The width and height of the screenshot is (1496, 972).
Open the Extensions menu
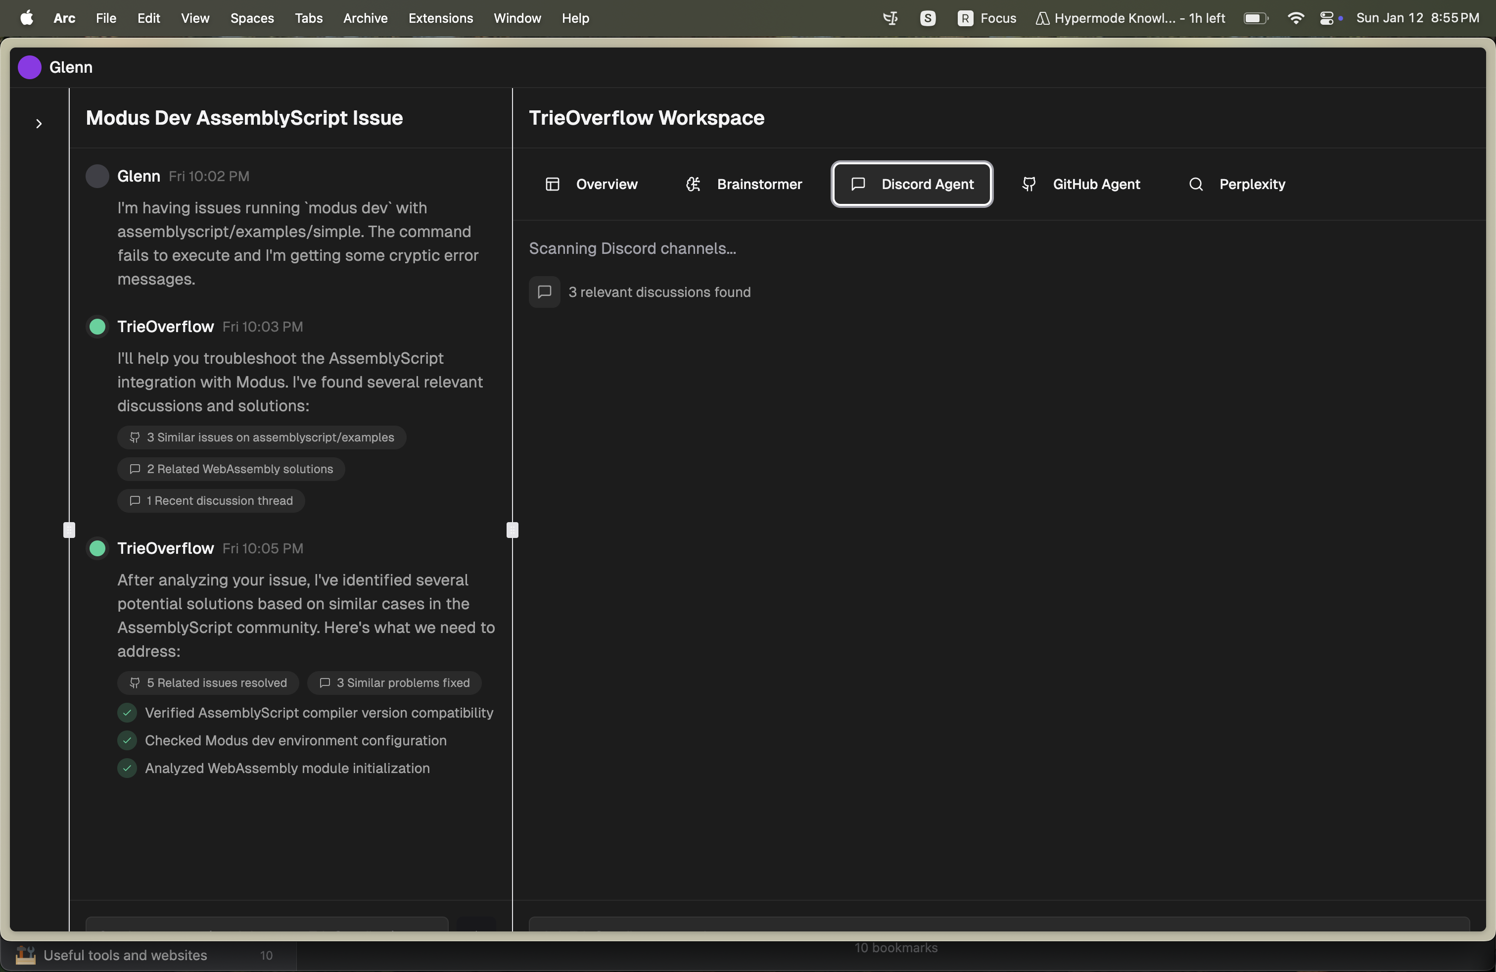[440, 18]
